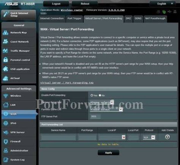
Task: Click the AiCloud cloud icon
Action: (x=5, y=78)
